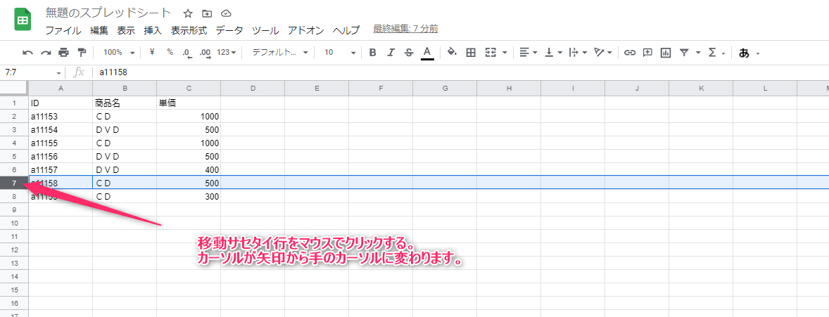Open the 挿入 menu
829x317 pixels.
click(x=153, y=30)
